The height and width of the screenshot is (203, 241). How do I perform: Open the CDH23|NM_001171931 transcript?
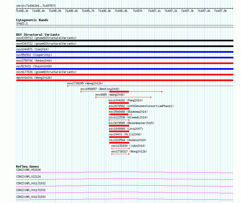coord(31,190)
